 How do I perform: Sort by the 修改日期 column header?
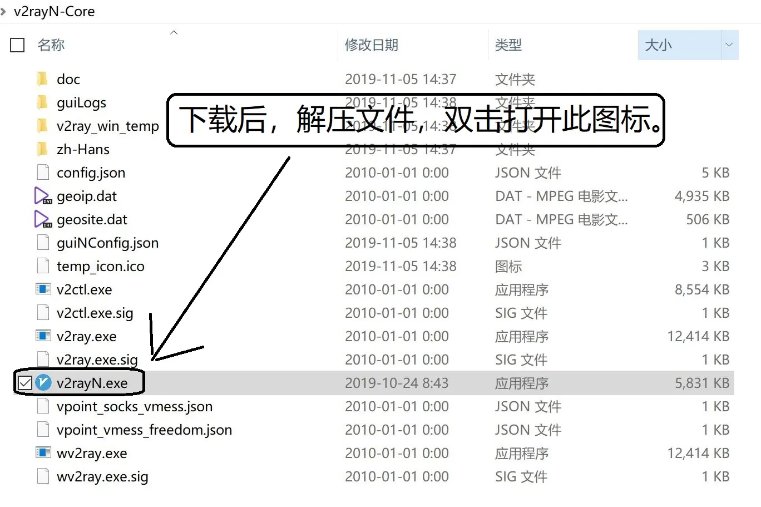372,45
